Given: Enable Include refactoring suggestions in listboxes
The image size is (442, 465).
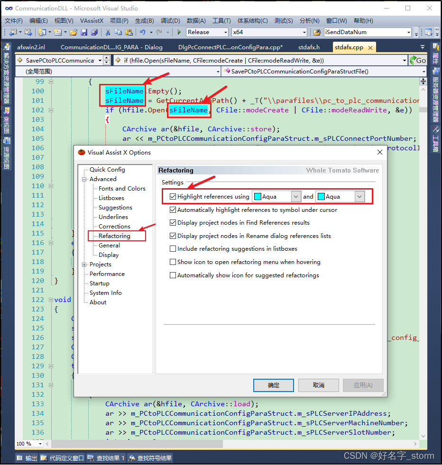Looking at the screenshot, I should pyautogui.click(x=173, y=248).
